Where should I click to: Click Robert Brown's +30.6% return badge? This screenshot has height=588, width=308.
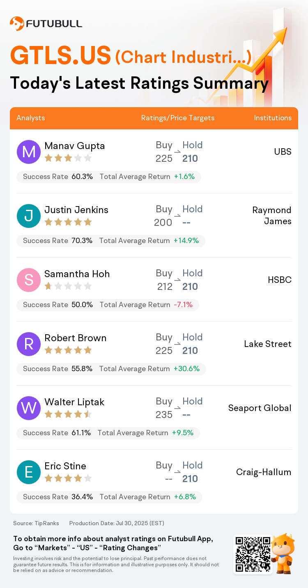click(x=186, y=369)
